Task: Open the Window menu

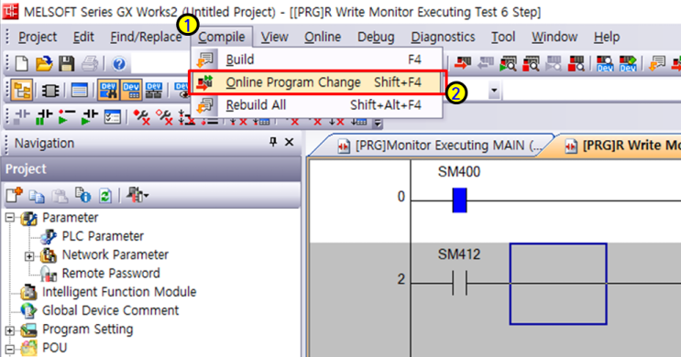Action: coord(555,37)
